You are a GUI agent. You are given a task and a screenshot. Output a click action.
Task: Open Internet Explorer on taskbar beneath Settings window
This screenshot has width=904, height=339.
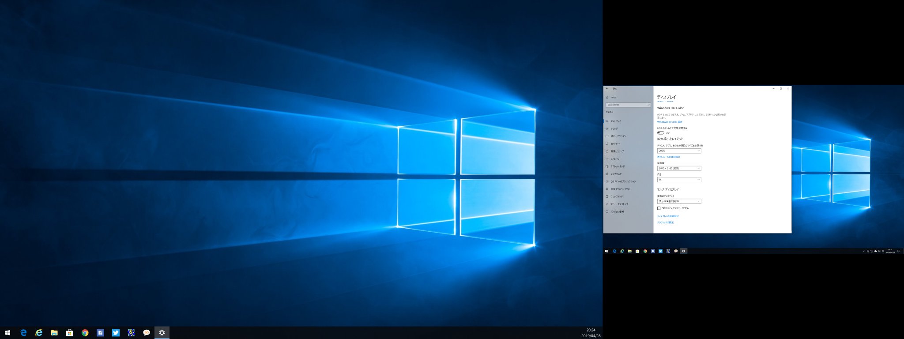622,251
